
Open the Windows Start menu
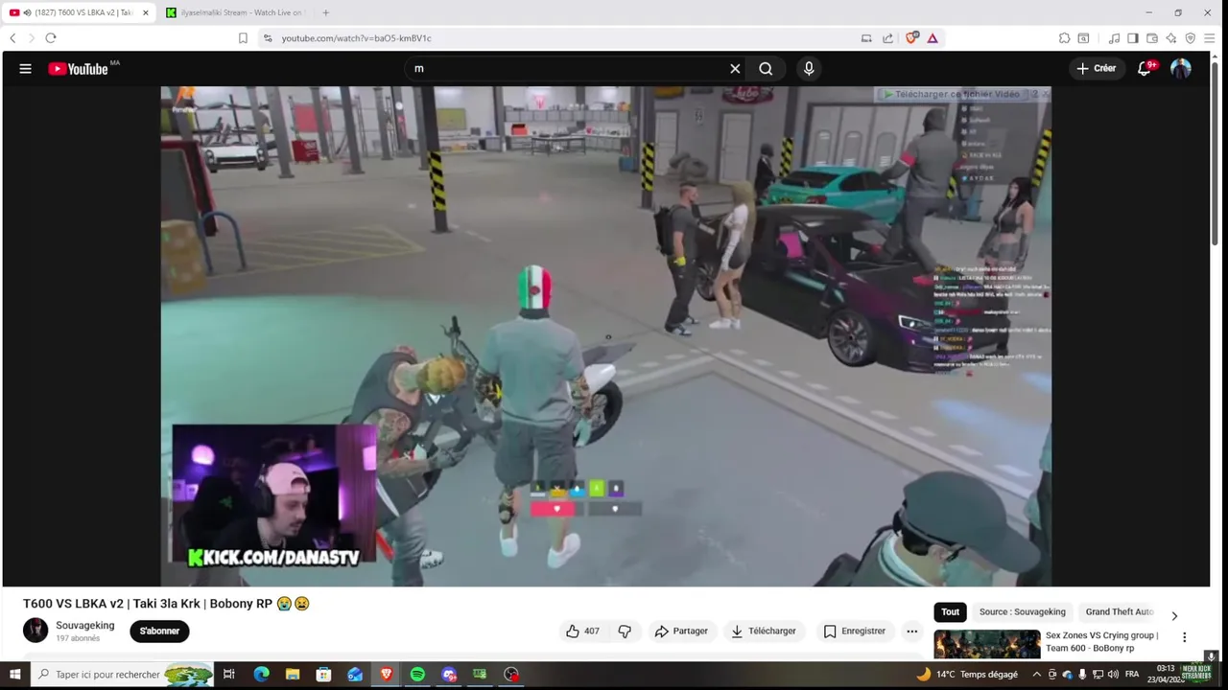[x=14, y=675]
